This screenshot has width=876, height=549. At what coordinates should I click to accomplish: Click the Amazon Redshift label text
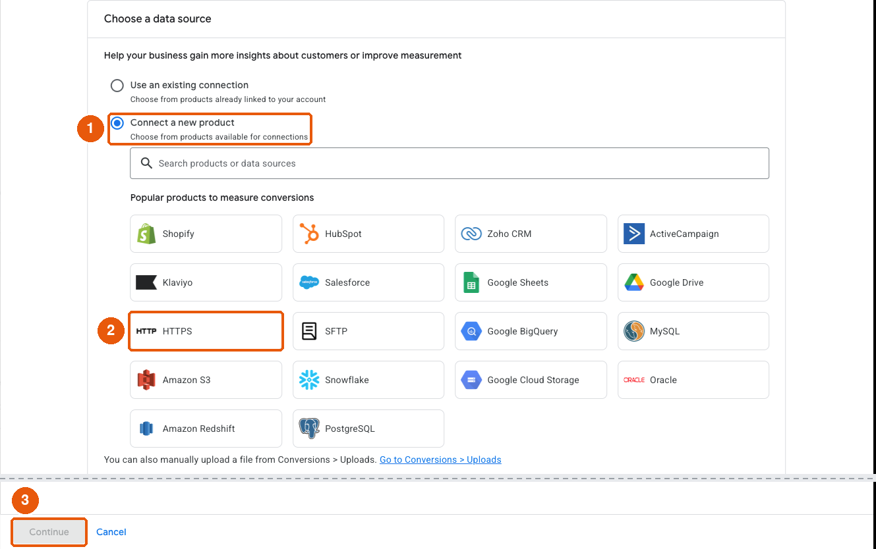tap(199, 429)
